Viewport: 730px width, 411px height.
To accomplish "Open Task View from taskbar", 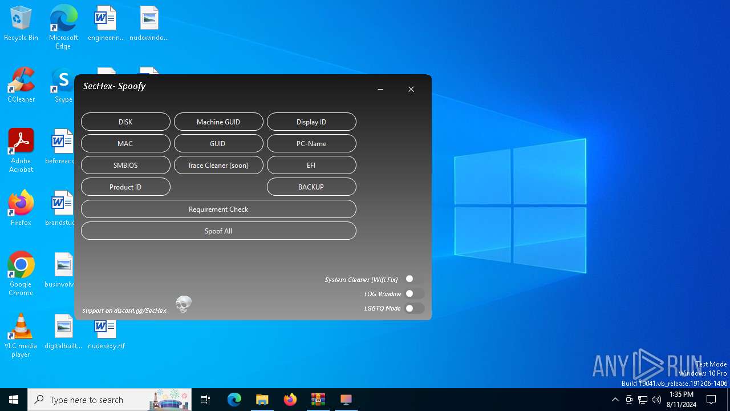I will point(205,400).
